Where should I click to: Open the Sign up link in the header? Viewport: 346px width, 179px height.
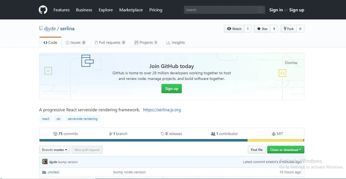tap(296, 10)
